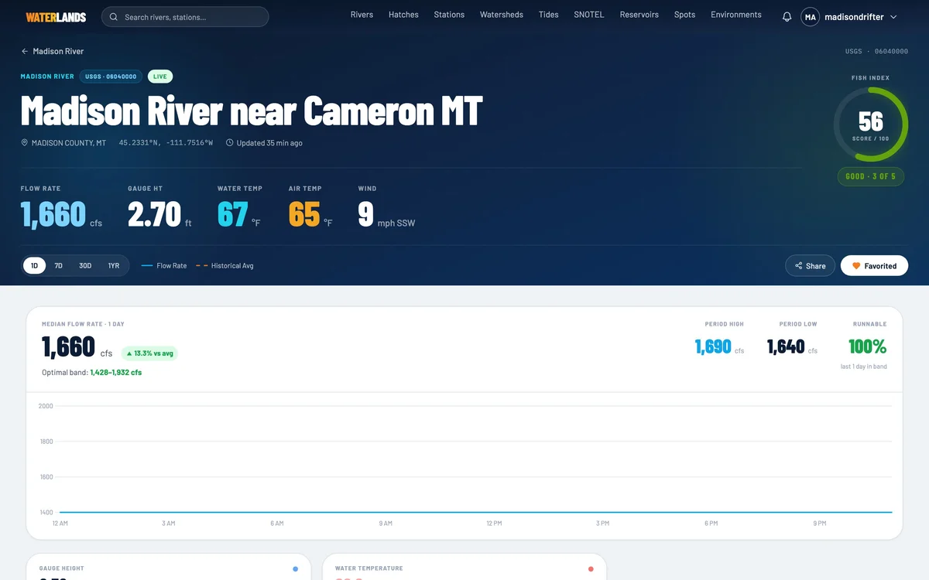
Task: Click the 65 °F air temp value
Action: (x=310, y=214)
